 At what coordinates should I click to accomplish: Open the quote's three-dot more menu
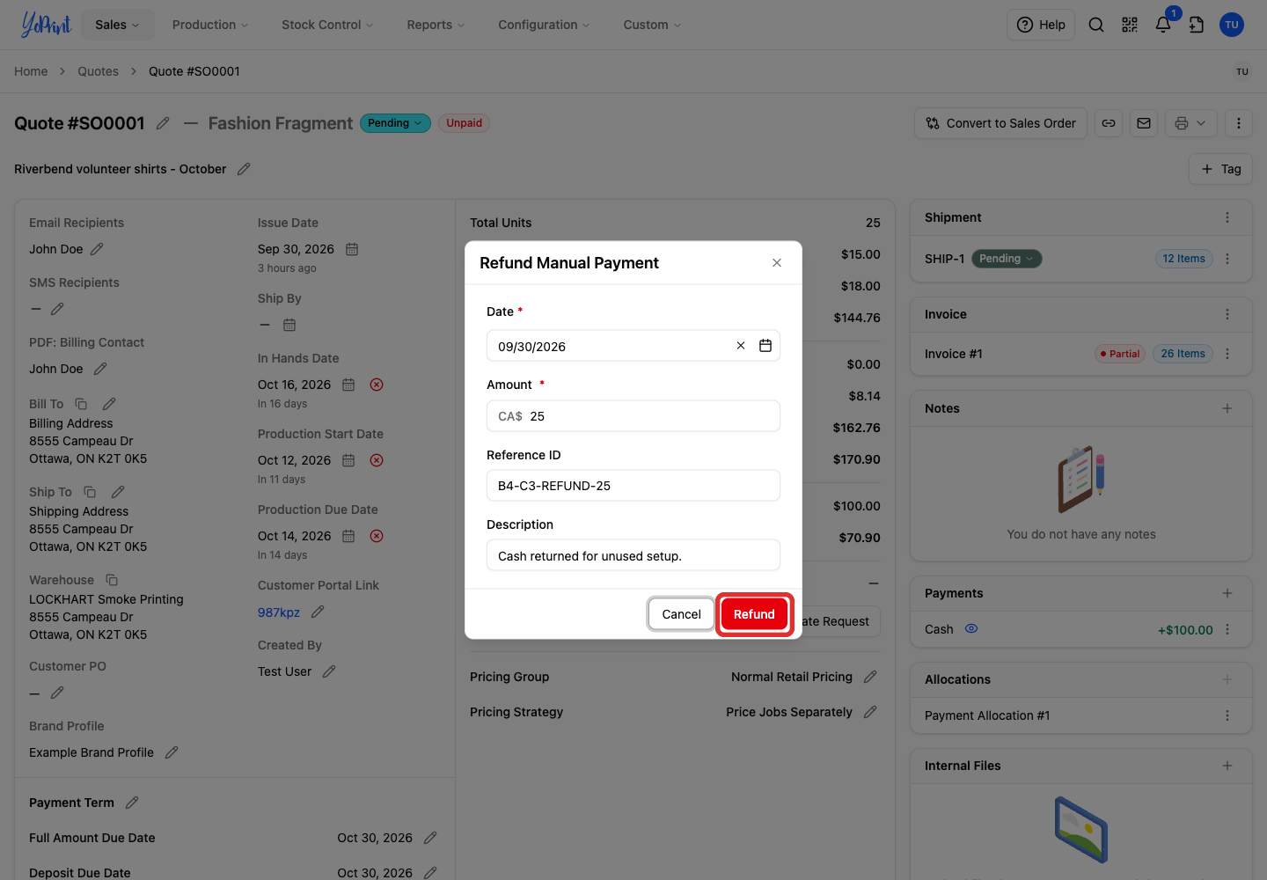pyautogui.click(x=1239, y=123)
